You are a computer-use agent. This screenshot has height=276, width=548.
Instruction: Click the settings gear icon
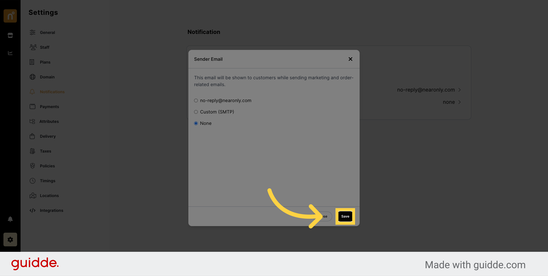click(10, 240)
